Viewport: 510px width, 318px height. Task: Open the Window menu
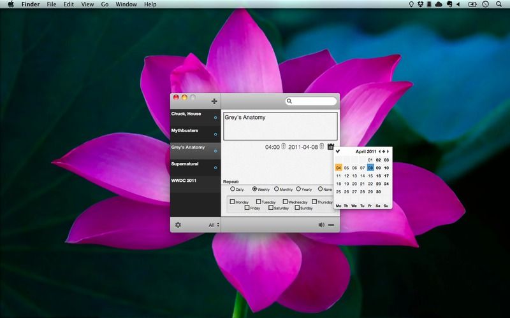[x=126, y=4]
